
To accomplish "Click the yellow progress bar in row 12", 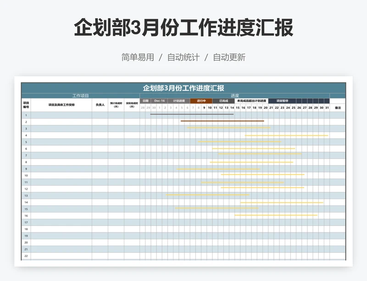I will pyautogui.click(x=262, y=187).
